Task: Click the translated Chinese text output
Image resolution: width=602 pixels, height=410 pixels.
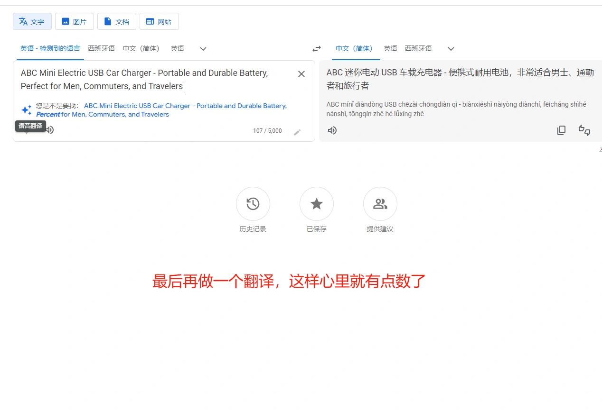Action: coord(460,79)
